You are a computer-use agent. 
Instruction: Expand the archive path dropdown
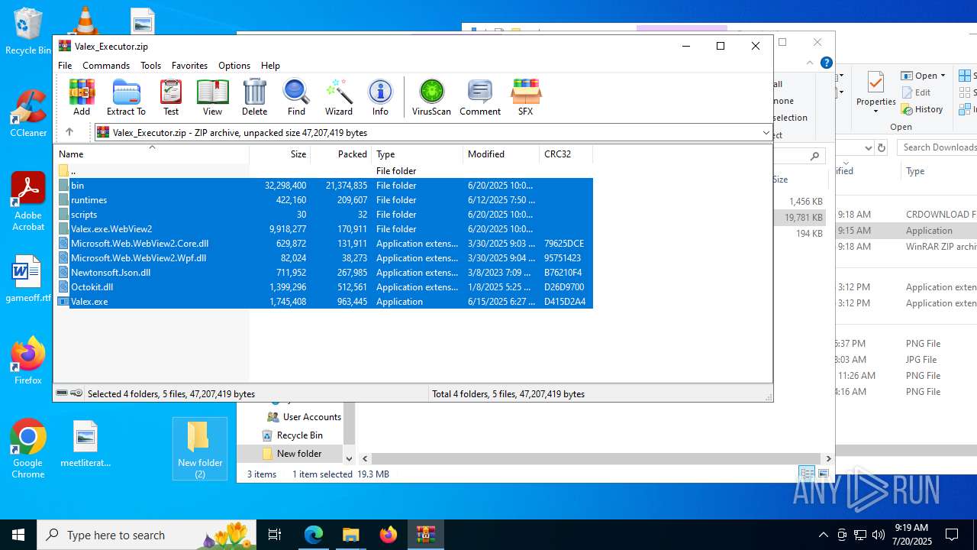766,133
